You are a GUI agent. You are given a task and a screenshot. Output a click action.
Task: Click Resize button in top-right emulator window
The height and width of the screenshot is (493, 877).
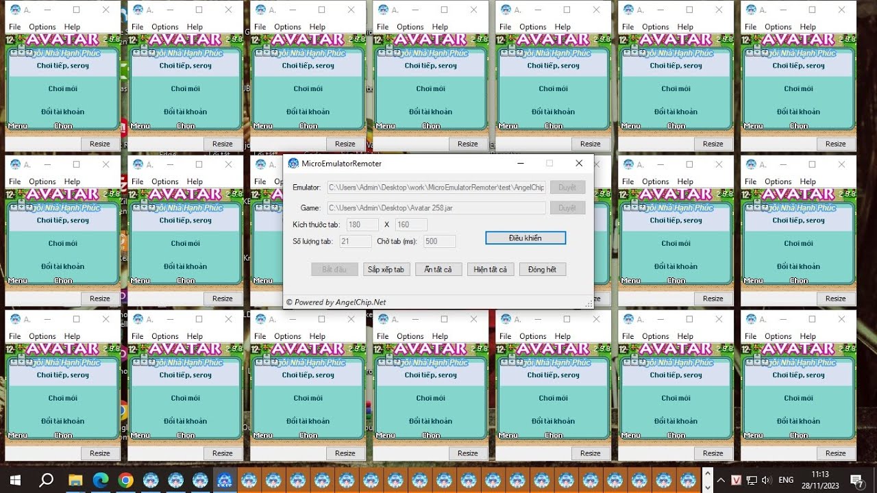836,144
